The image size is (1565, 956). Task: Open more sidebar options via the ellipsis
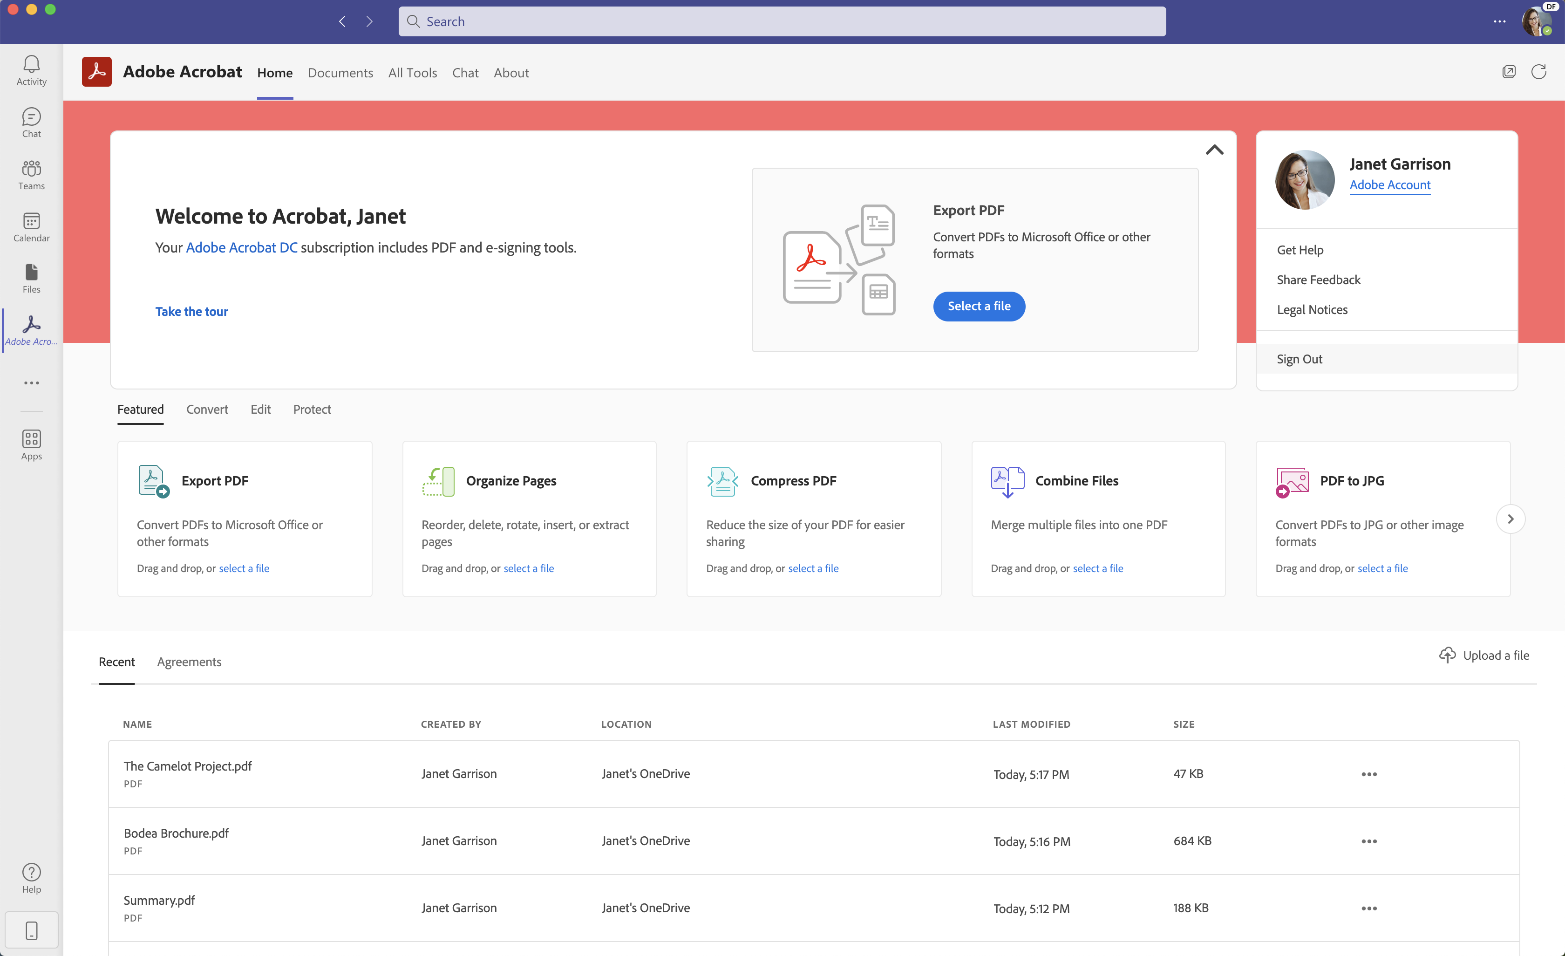31,382
